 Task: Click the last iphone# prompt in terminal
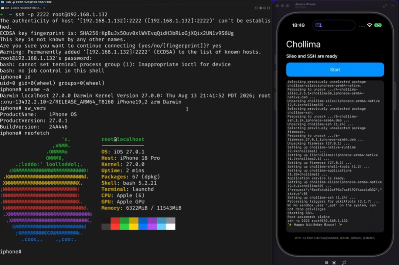pyautogui.click(x=11, y=251)
